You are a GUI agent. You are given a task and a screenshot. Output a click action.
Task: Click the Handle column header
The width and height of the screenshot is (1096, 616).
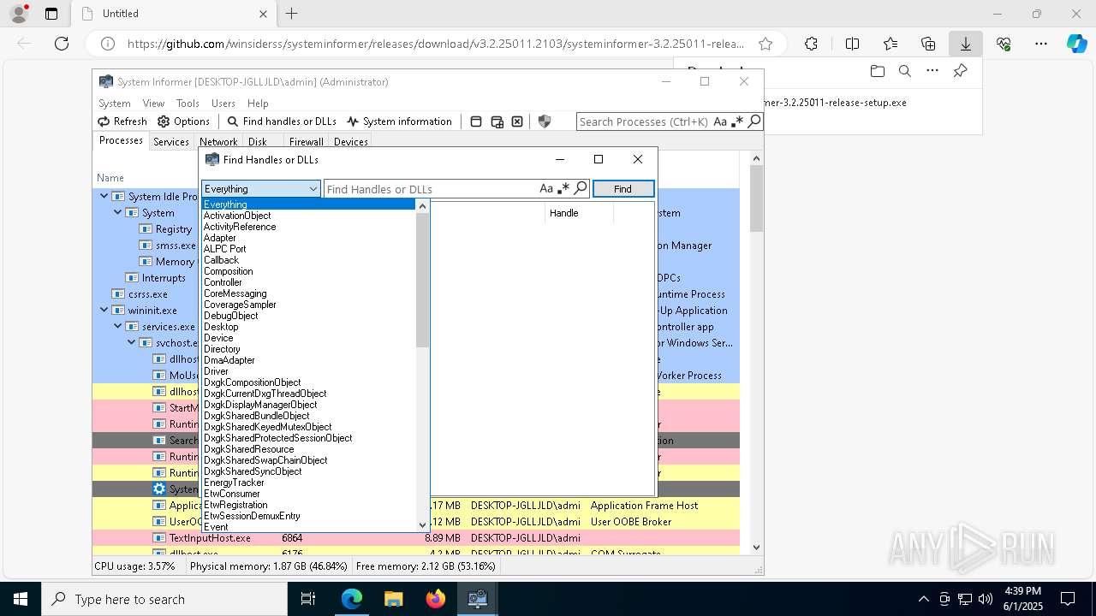579,213
